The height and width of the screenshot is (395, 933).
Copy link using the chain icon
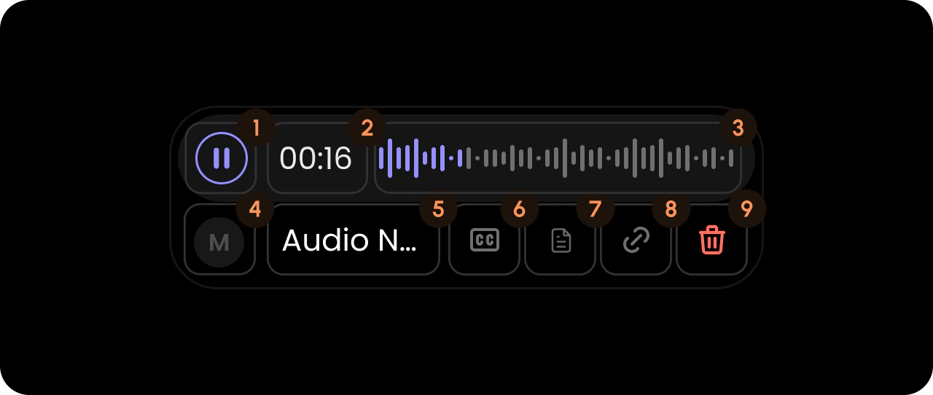click(x=636, y=240)
